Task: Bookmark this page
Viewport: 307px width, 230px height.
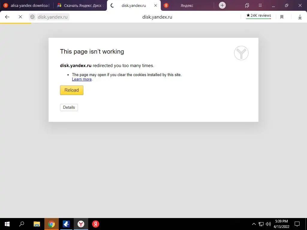Action: (x=282, y=17)
